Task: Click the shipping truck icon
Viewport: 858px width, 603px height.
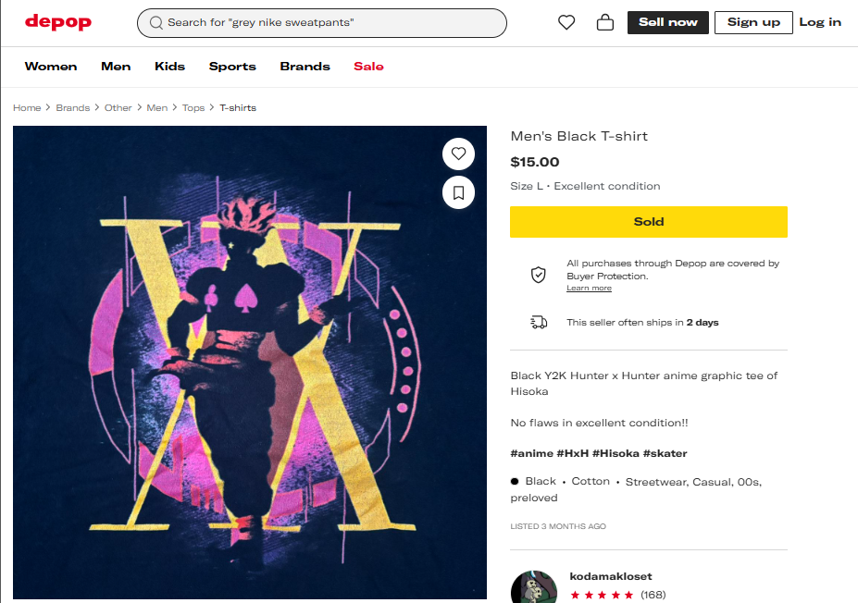Action: tap(538, 322)
